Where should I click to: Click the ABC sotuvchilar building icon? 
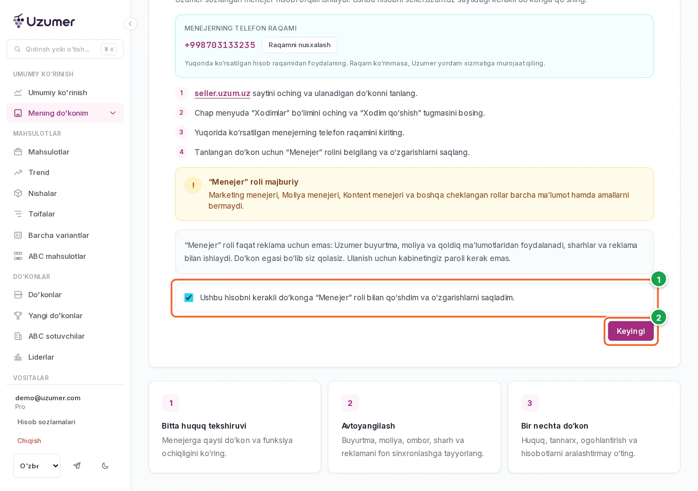tap(18, 336)
